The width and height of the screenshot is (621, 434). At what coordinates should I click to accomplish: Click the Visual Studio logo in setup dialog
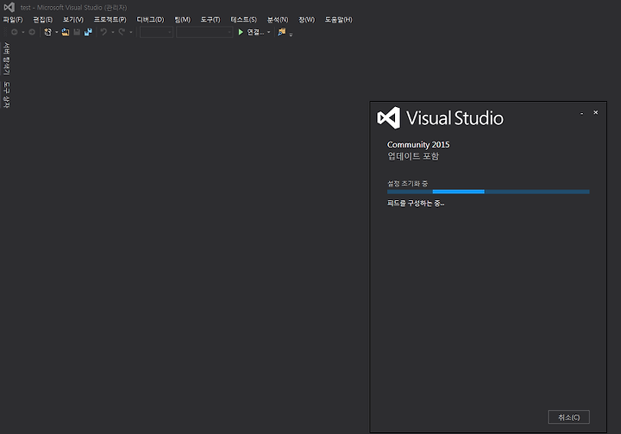(x=388, y=117)
